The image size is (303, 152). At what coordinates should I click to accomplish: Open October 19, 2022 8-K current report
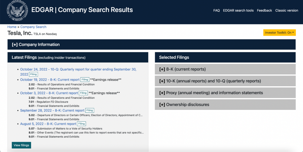point(50,80)
